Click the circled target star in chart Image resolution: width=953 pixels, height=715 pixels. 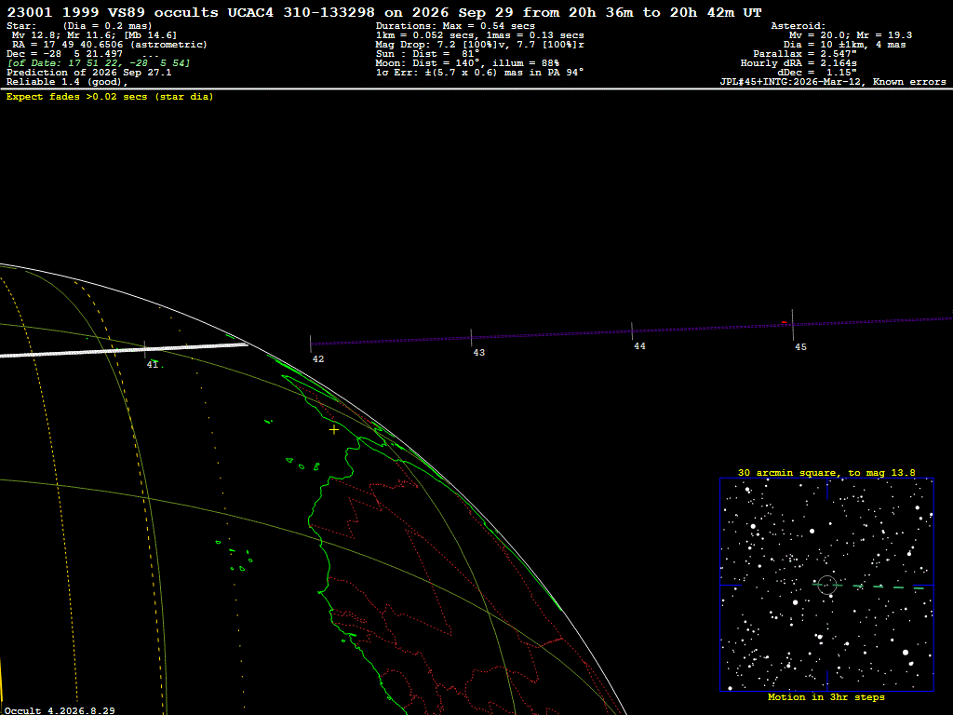point(827,585)
